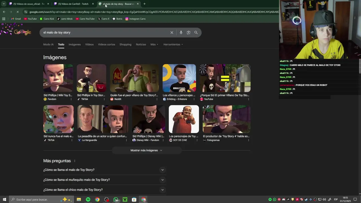Screen dimensions: 361x203
Task: Launch File Explorer from the taskbar
Action: click(79, 200)
